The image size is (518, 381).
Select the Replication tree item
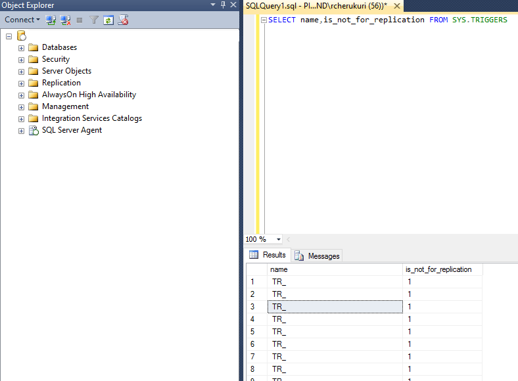[61, 83]
